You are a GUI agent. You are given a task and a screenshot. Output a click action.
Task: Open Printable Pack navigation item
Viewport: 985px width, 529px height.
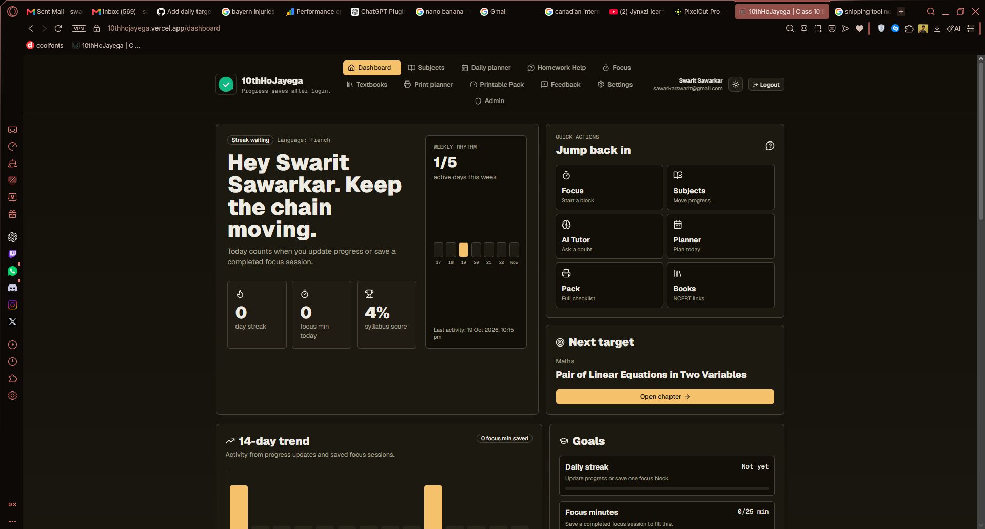click(497, 85)
